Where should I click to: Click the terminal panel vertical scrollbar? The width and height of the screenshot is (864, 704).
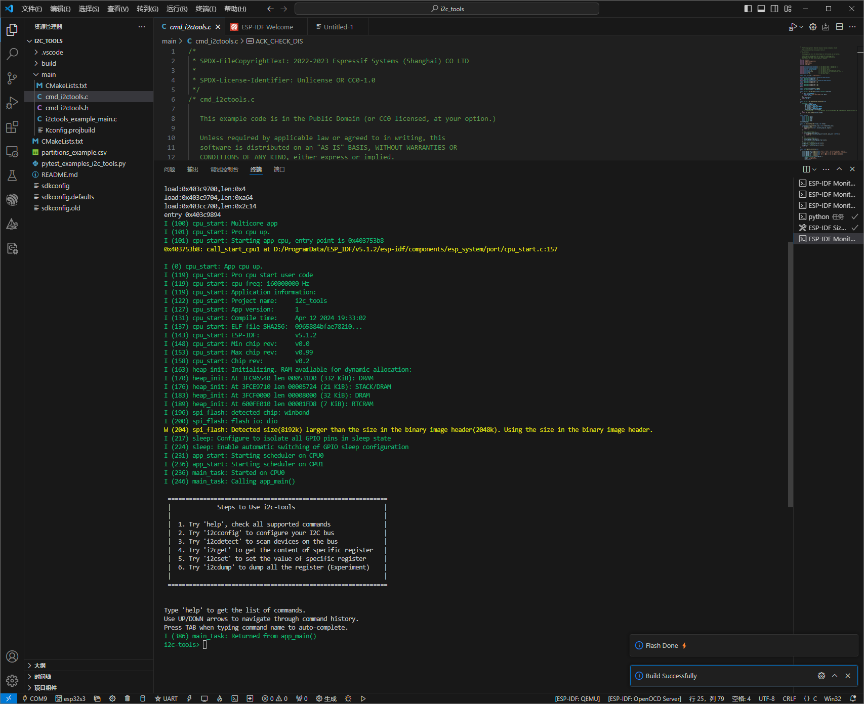tap(791, 374)
